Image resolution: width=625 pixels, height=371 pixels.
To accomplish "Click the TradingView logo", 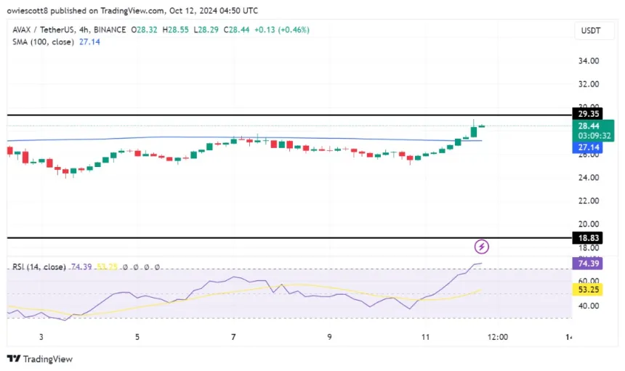I will tap(40, 359).
